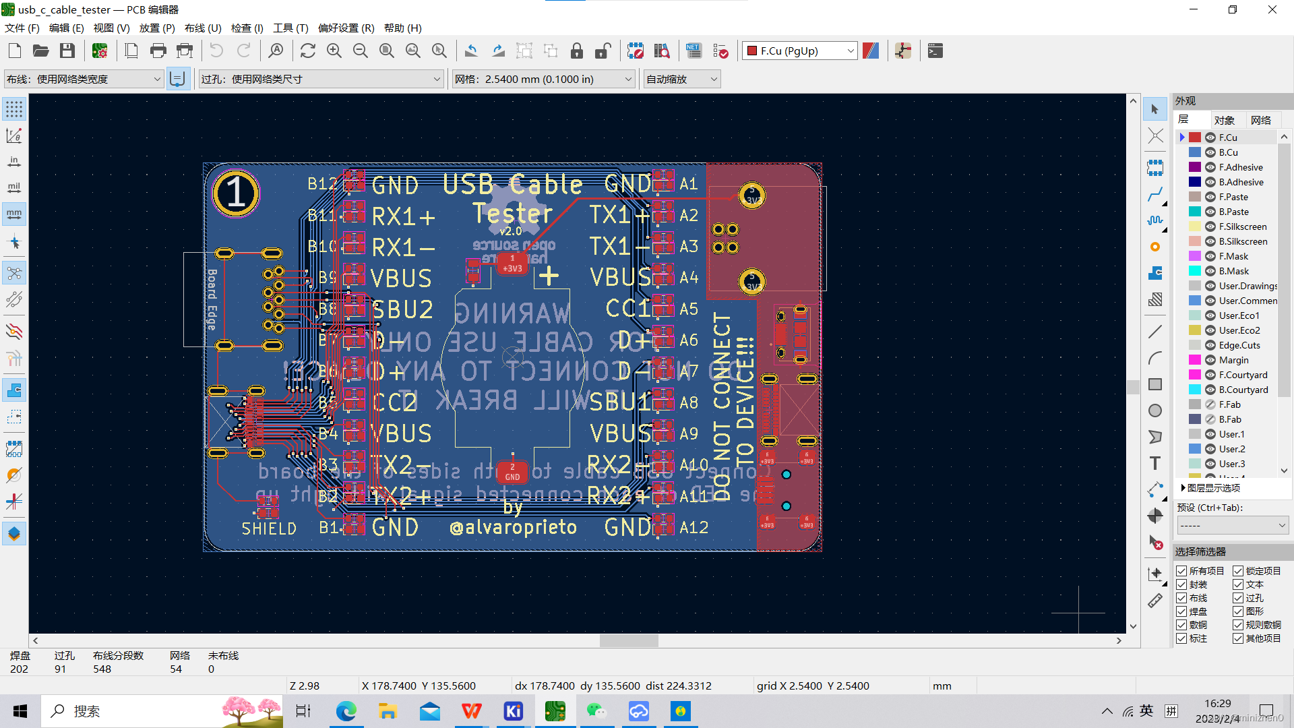Image resolution: width=1294 pixels, height=728 pixels.
Task: Select the Route tracks tool
Action: pyautogui.click(x=1155, y=195)
